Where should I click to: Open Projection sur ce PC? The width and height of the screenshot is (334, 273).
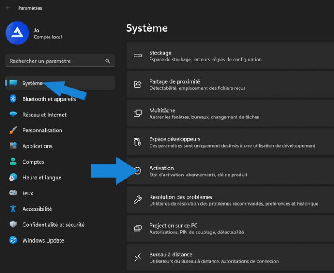coord(230,229)
